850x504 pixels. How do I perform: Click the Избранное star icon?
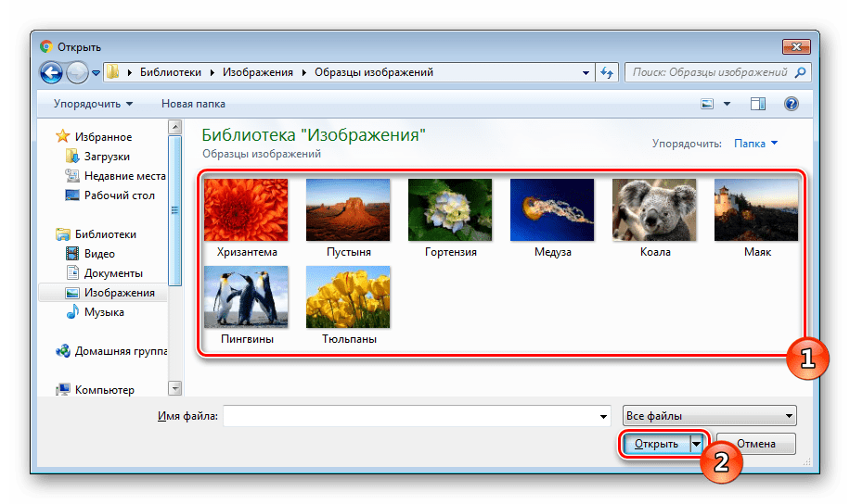(x=63, y=136)
